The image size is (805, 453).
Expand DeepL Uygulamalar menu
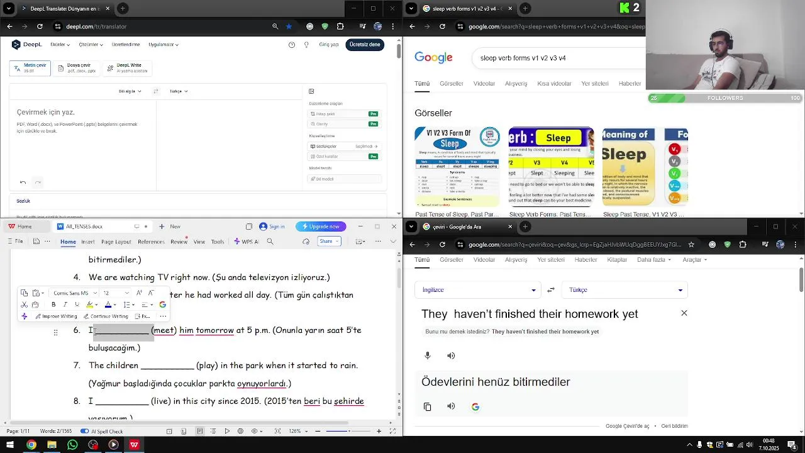[164, 45]
